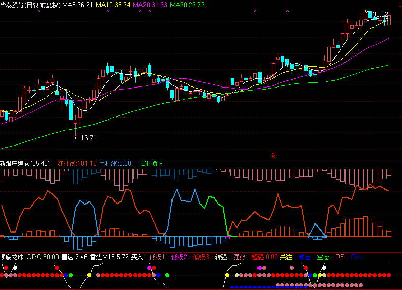Open the 顶底龙珠 indicator title
The width and height of the screenshot is (402, 290).
tap(12, 257)
